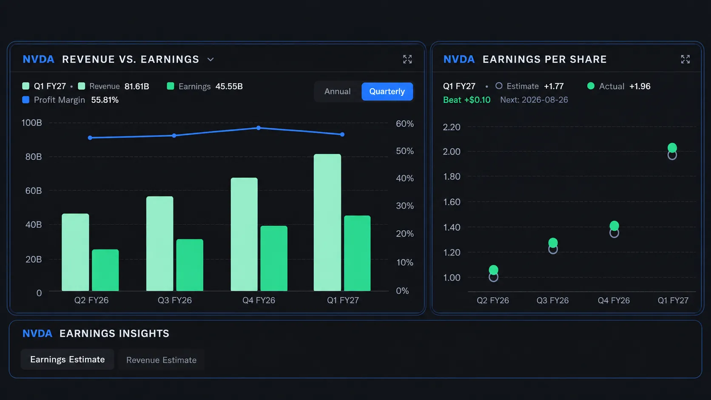The width and height of the screenshot is (711, 400).
Task: Switch to the Revenue Estimate tab
Action: tap(161, 360)
